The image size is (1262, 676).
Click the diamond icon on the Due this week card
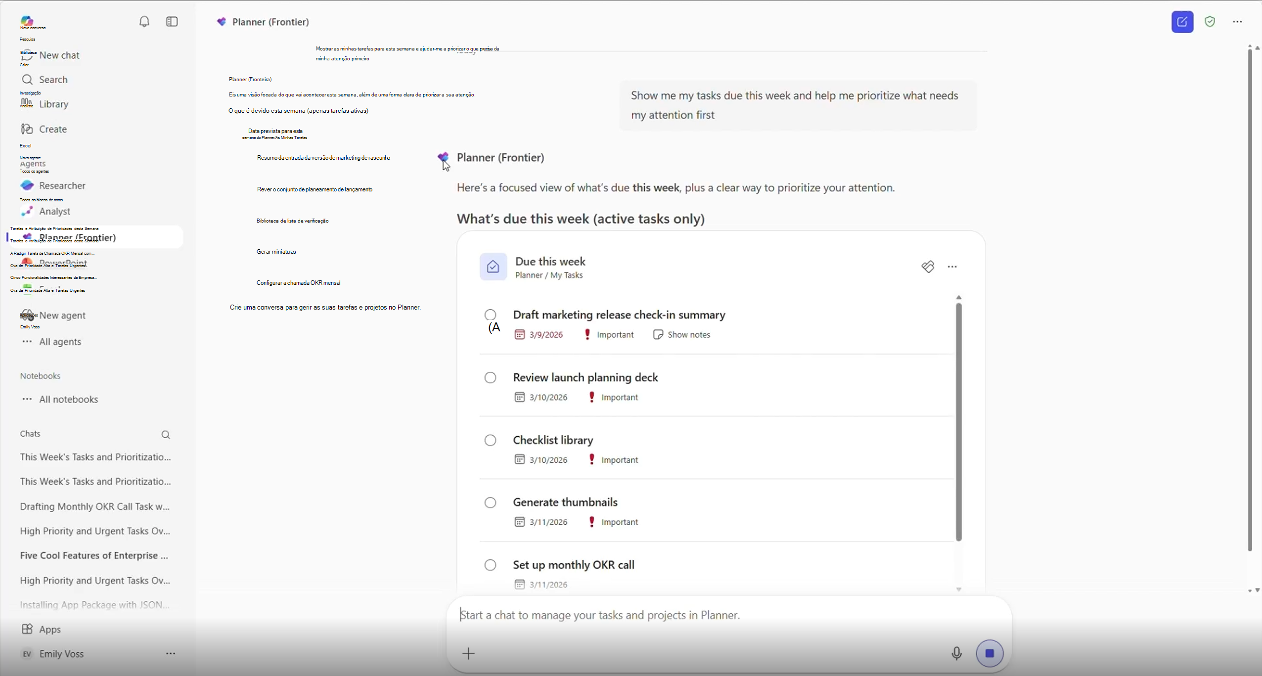click(928, 267)
